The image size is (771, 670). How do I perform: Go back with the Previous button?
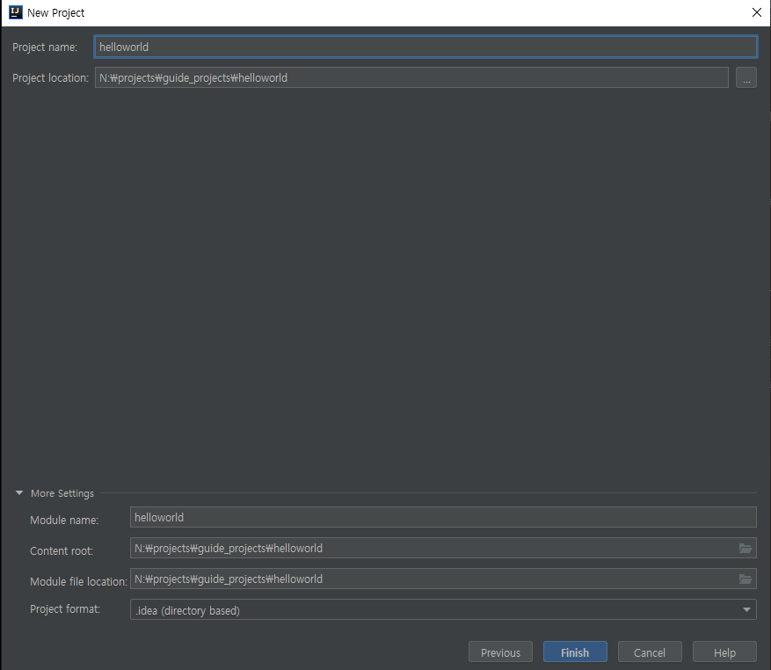click(500, 652)
